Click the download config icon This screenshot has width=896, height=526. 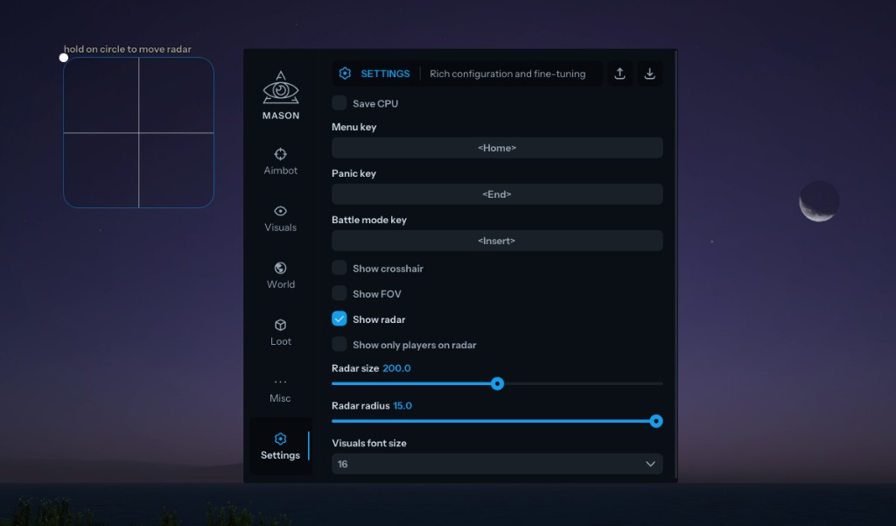click(x=649, y=74)
